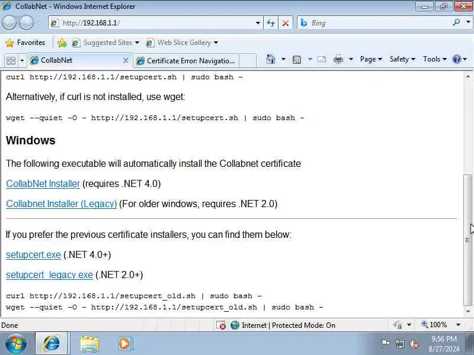Click the curl setupcert.sh command text
The image size is (474, 355).
pos(124,77)
